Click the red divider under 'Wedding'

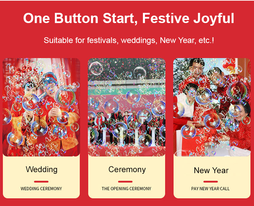point(41,182)
